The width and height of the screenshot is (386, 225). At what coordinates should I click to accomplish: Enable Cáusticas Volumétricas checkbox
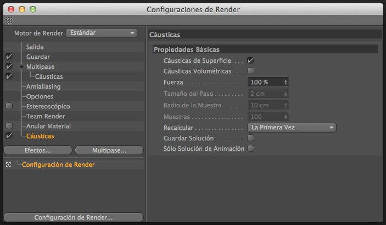pyautogui.click(x=251, y=71)
